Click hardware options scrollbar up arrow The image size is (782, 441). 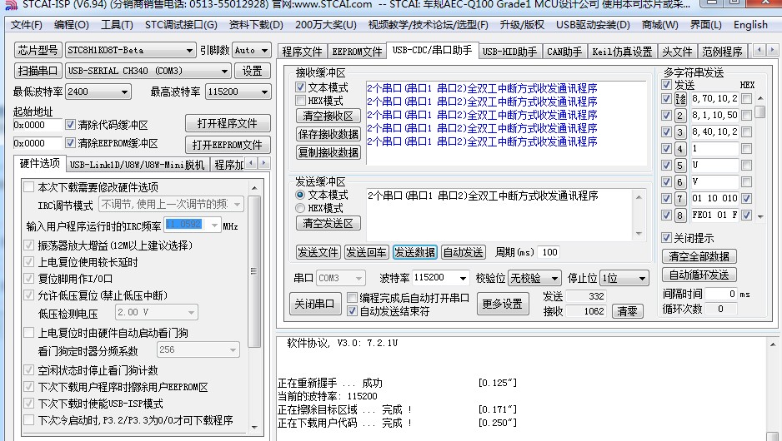[254, 188]
